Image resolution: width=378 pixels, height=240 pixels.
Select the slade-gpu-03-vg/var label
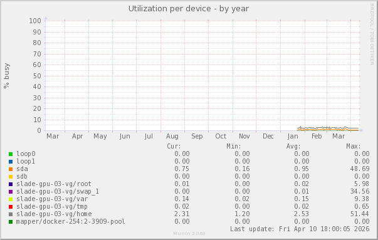pos(52,199)
